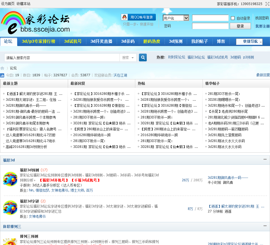Click the QQ penguin login icon
270x245 pixels.
click(x=124, y=17)
